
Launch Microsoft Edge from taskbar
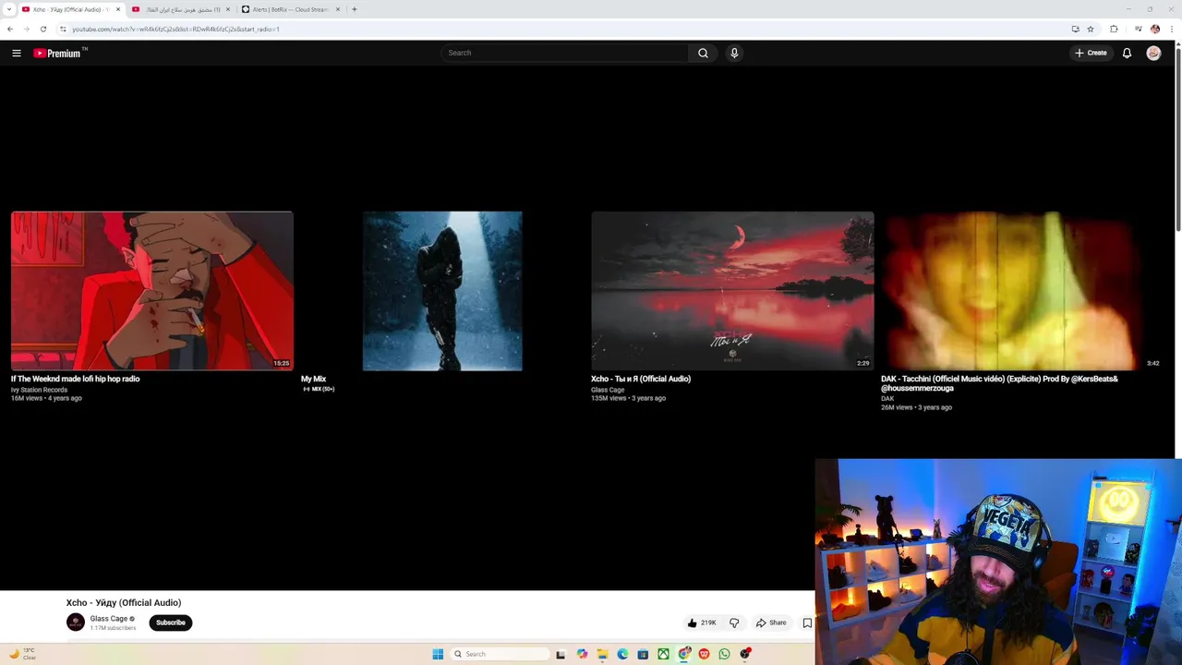coord(622,654)
